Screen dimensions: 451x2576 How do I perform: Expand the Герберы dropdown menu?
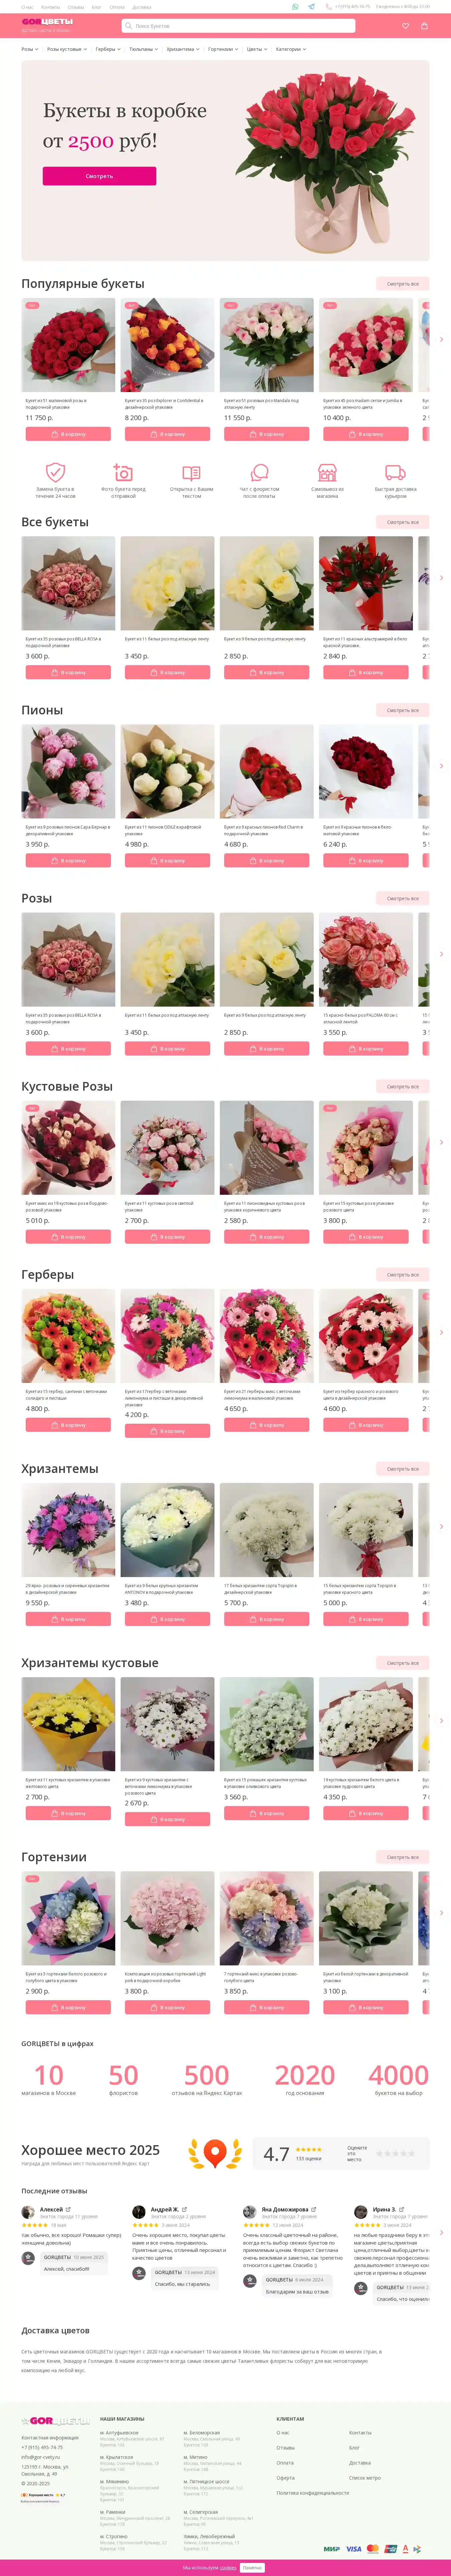tap(108, 49)
